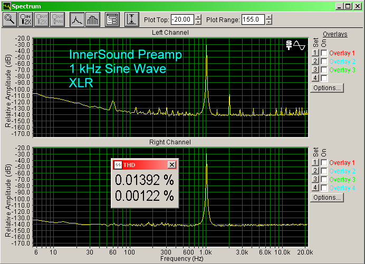This screenshot has height=264, width=365.
Task: Increase the Plot Top value with up arrow
Action: pos(198,17)
